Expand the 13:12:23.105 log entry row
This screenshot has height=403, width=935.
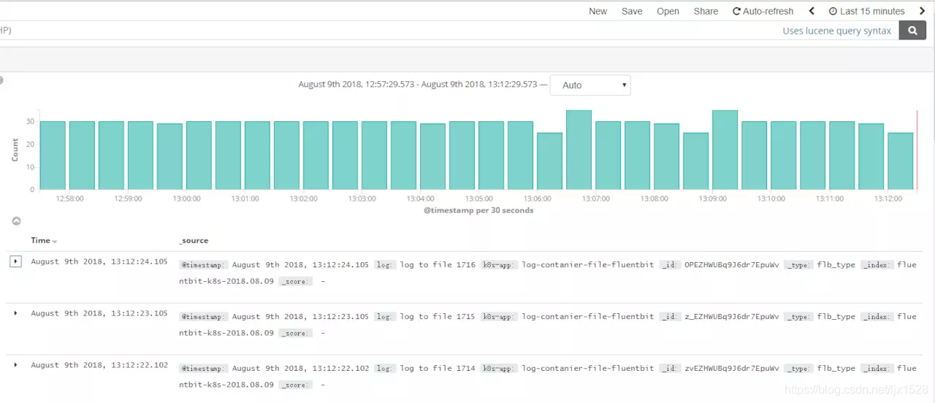(15, 313)
